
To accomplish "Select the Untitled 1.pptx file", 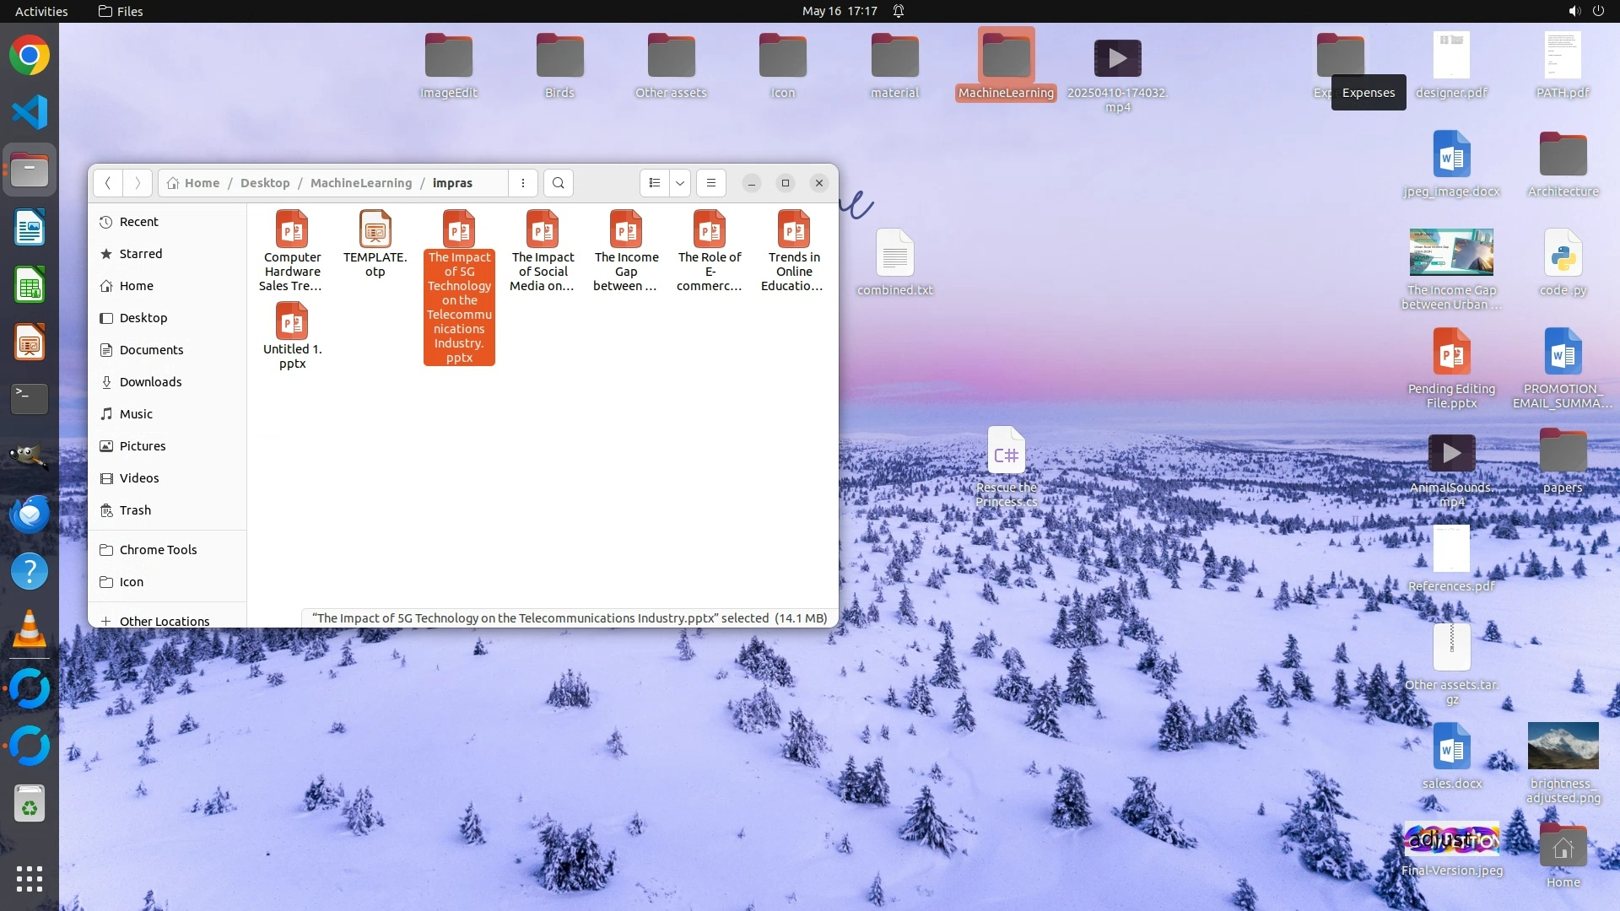I will pos(292,322).
